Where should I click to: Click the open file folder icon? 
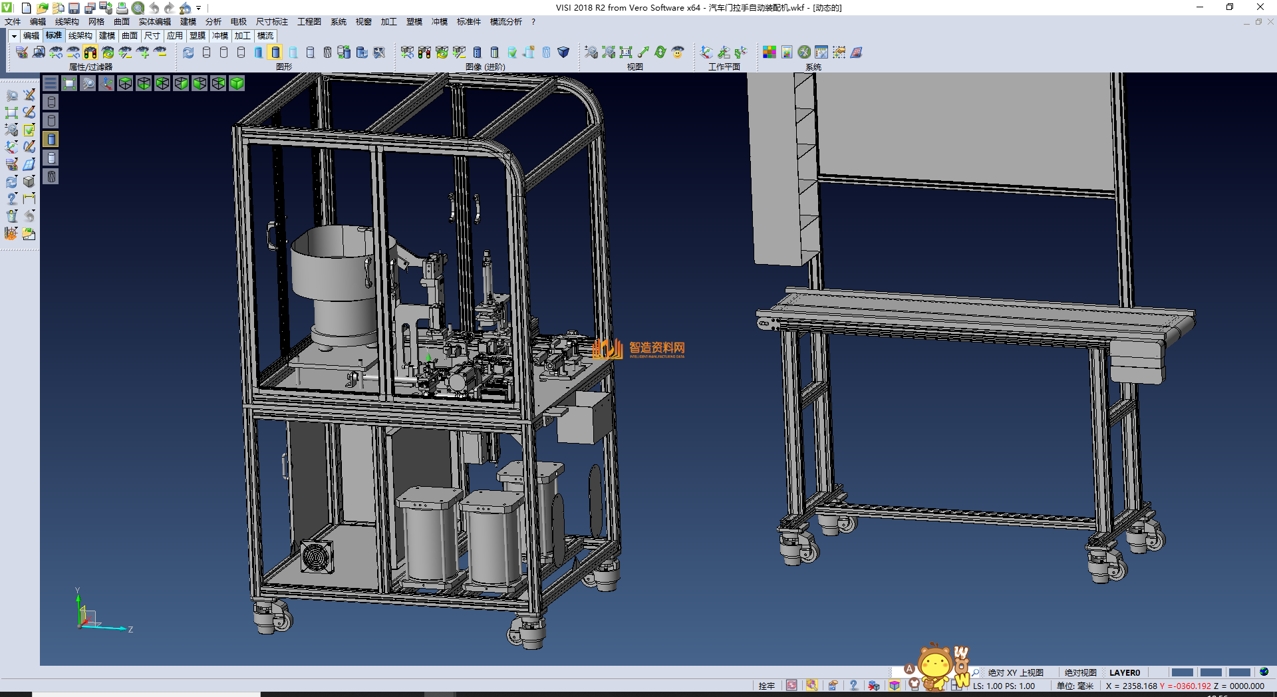coord(42,8)
